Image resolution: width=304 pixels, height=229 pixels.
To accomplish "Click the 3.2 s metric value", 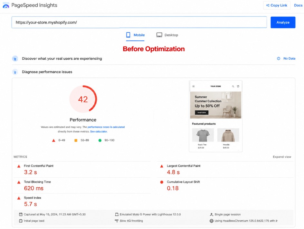I will (31, 172).
